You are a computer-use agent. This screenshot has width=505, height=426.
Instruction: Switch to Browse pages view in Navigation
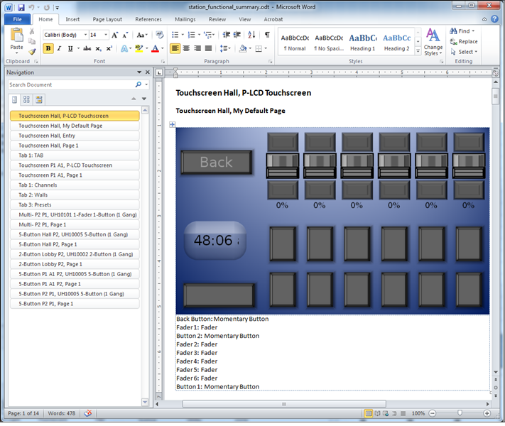[26, 99]
